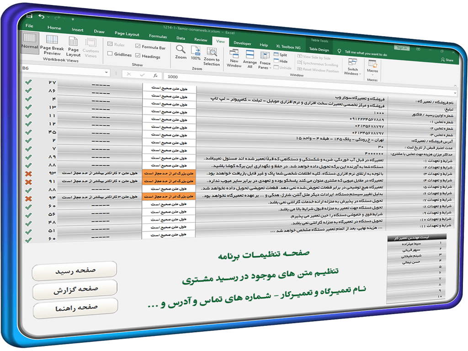Viewport: 468px width, 351px height.
Task: Select the address cell starting with تهران
Action: point(292,139)
